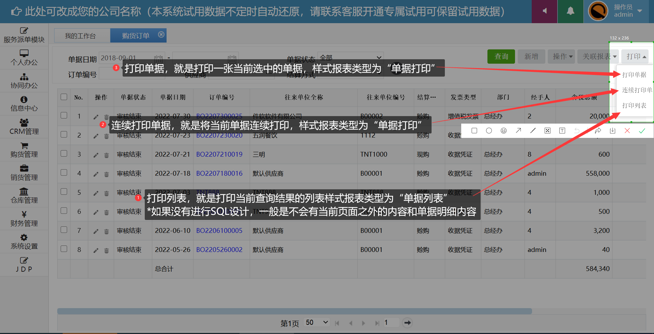The width and height of the screenshot is (654, 334).
Task: Go to page with arrow button
Action: [x=407, y=322]
